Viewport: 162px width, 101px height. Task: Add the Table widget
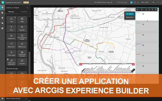click(22, 20)
